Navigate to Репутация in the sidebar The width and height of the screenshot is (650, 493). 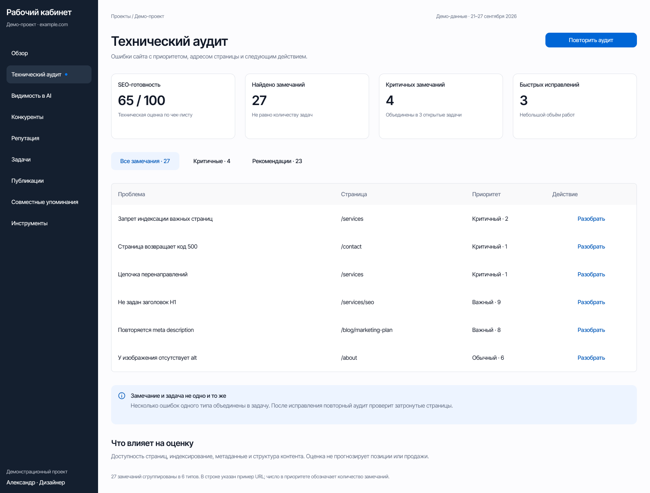point(49,138)
